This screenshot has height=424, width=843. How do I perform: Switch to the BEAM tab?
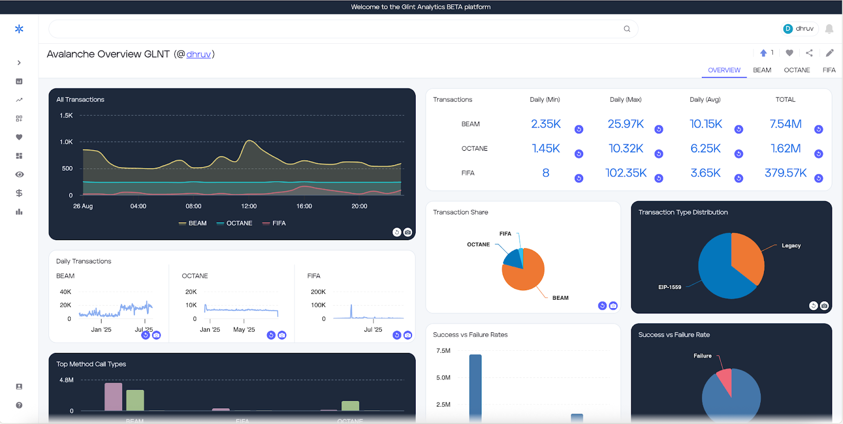coord(762,70)
